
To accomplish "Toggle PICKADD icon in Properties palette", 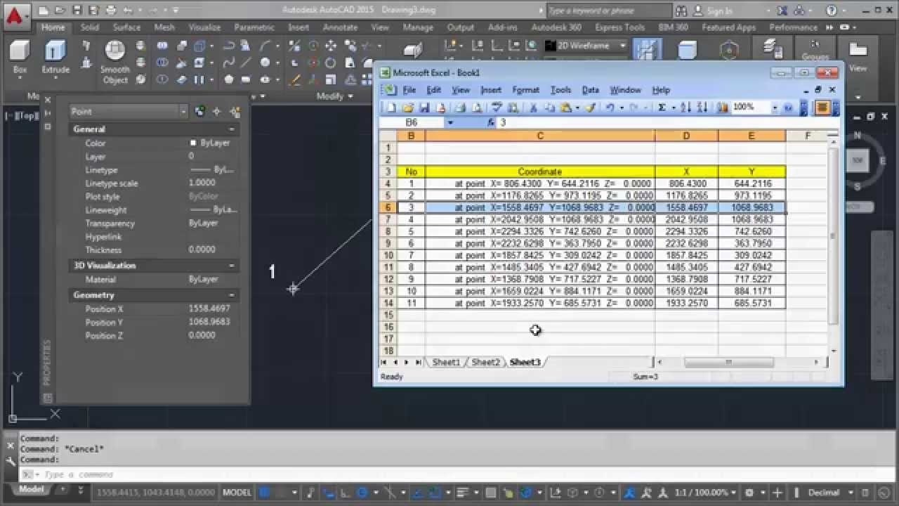I will (199, 111).
